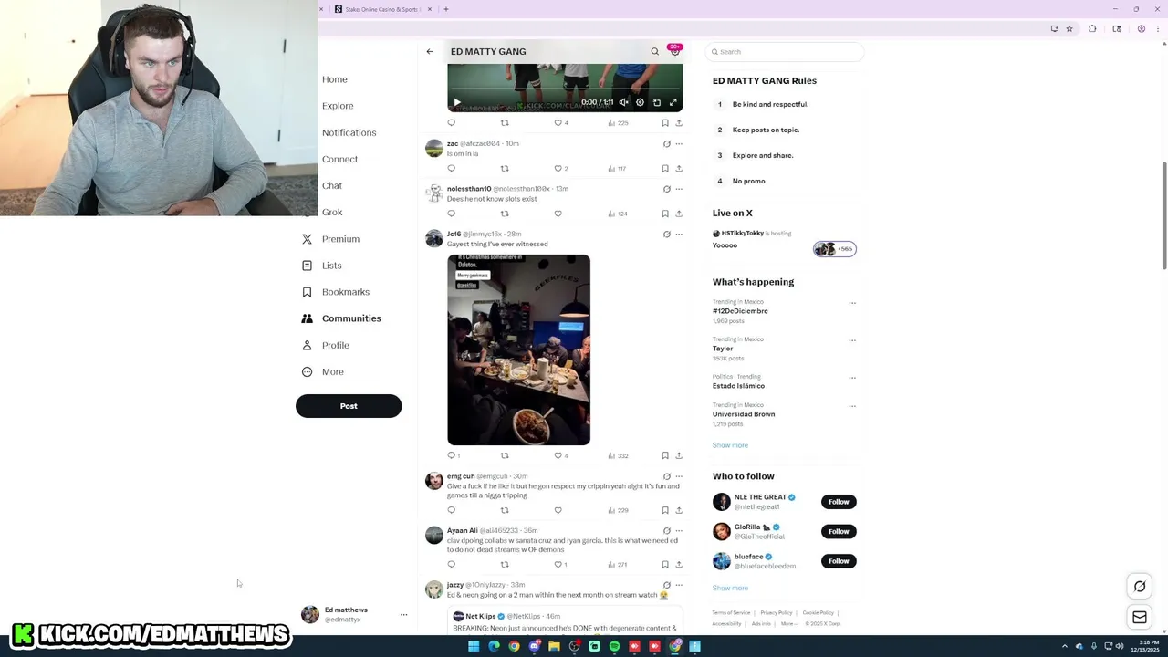Like zac's post with 2 likes
The image size is (1168, 657).
[x=561, y=168]
